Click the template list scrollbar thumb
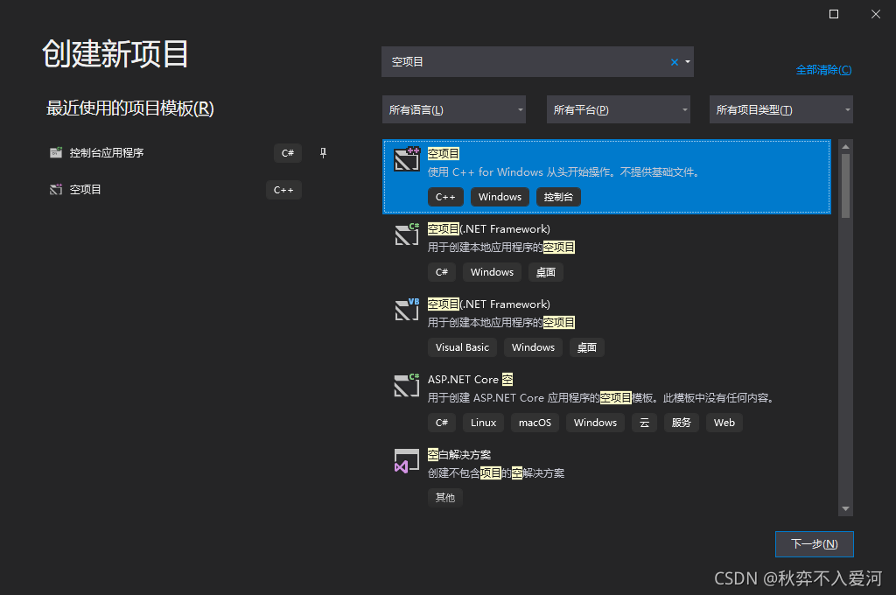 [846, 185]
